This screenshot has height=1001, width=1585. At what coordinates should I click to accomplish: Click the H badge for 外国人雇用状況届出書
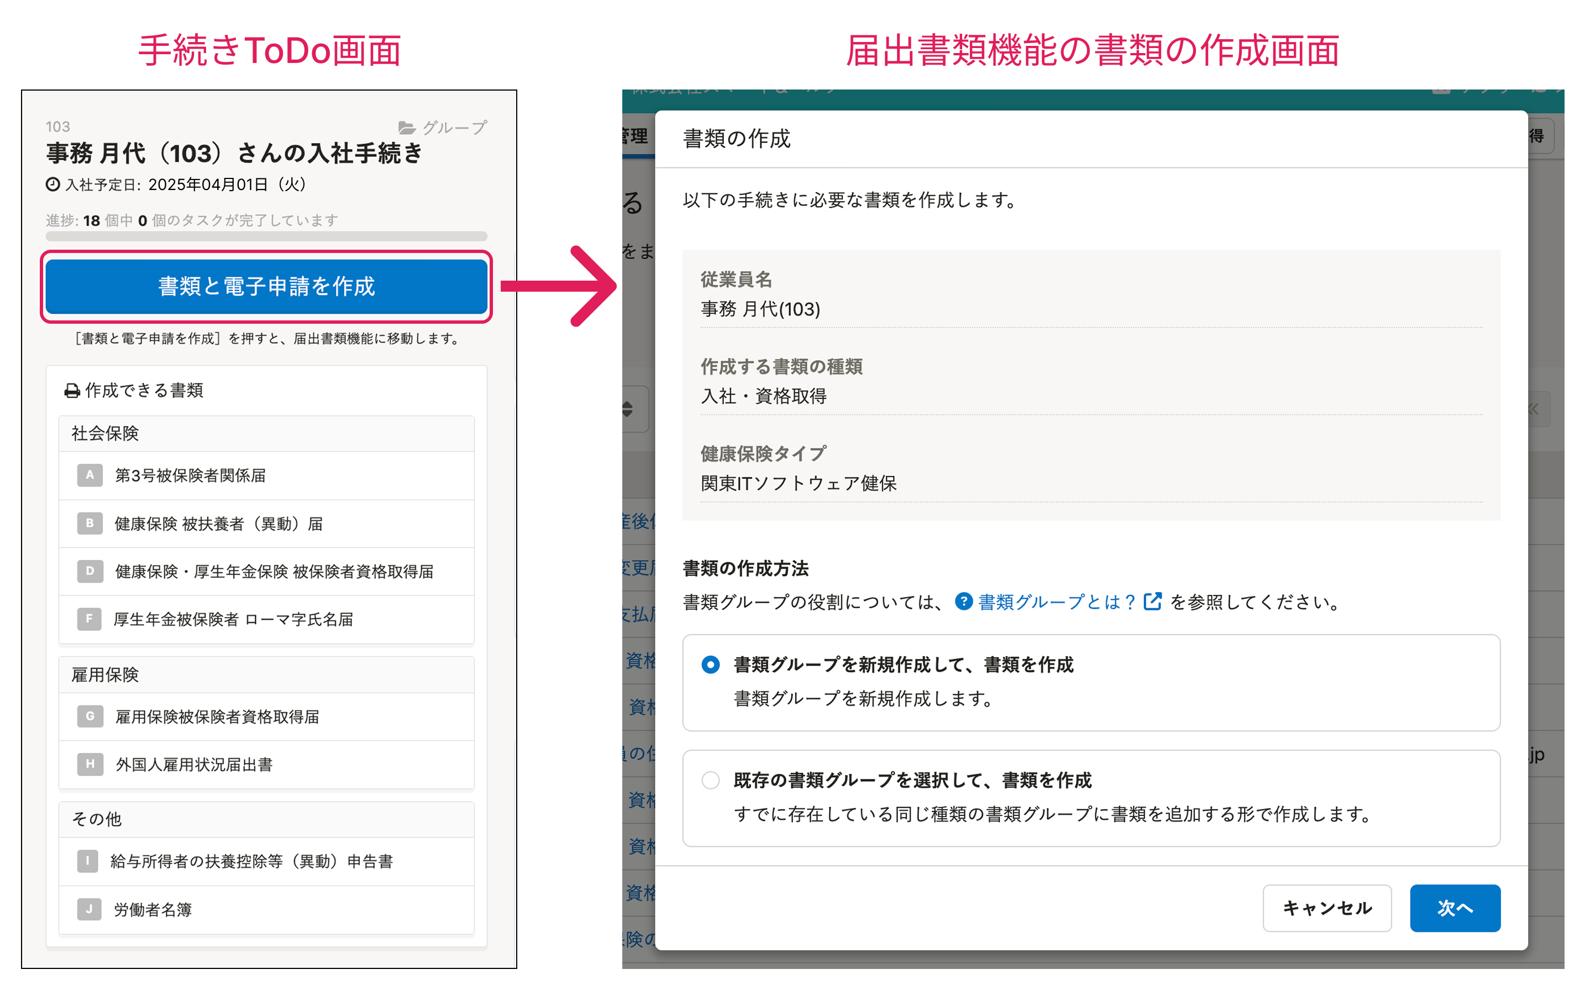90,764
